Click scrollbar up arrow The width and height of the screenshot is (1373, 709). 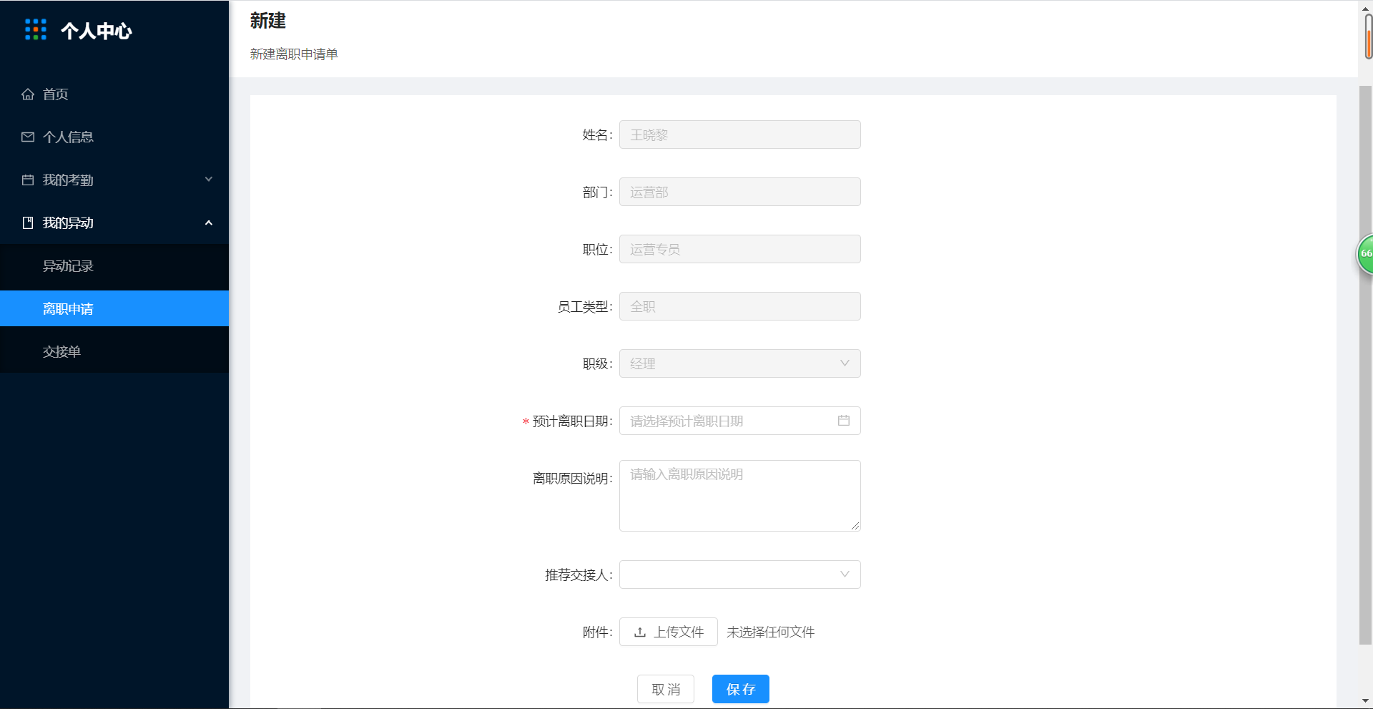coord(1365,8)
